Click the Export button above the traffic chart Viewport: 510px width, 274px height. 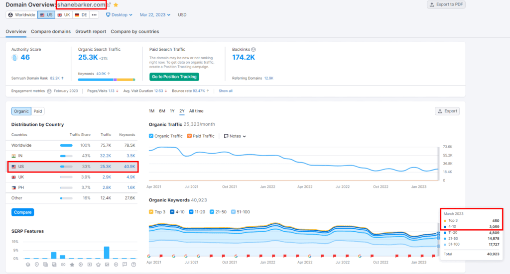click(x=447, y=111)
